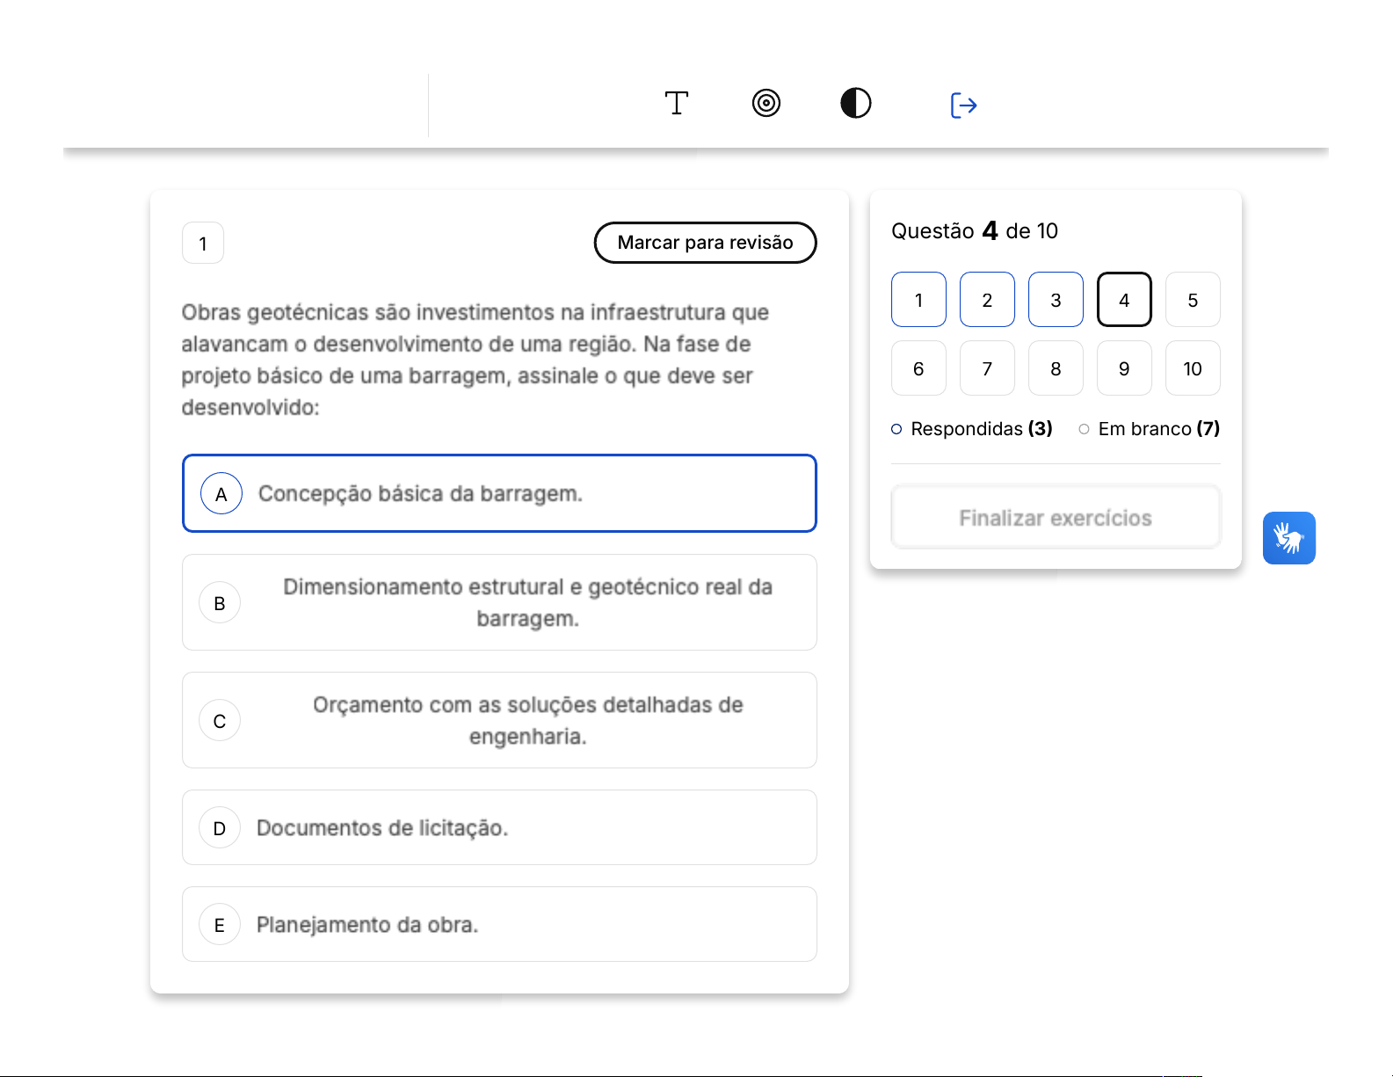The width and height of the screenshot is (1393, 1077).
Task: Click the Finalizar exercícios button
Action: (1056, 518)
